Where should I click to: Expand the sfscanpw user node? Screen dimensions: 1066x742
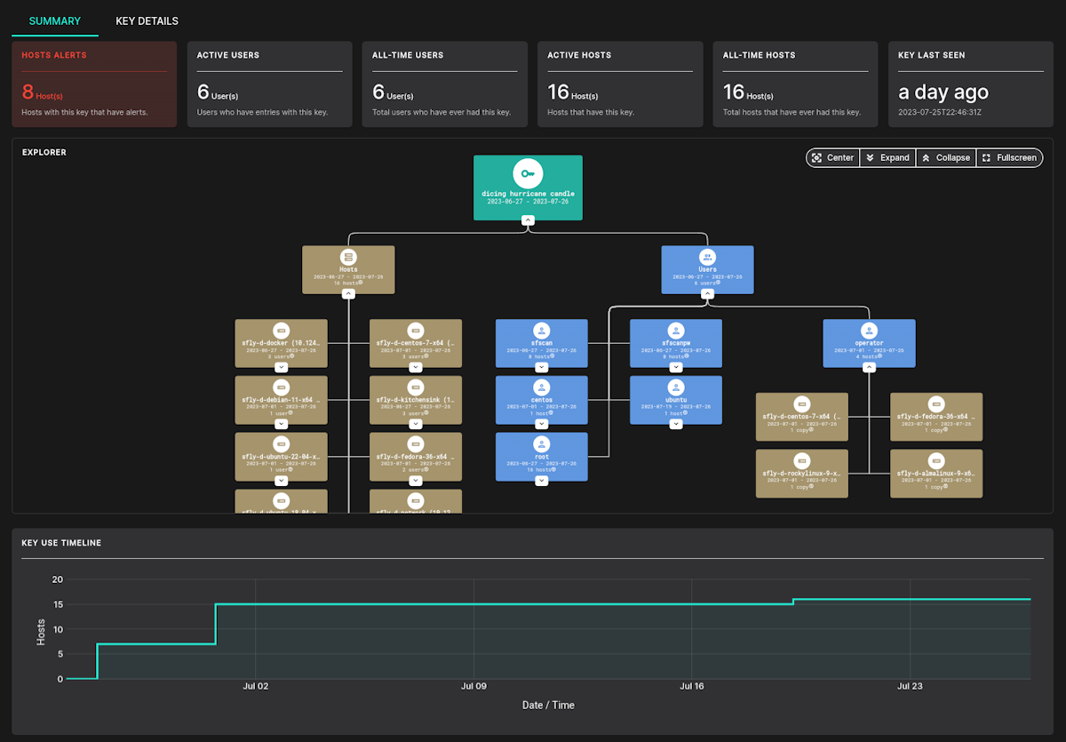(x=676, y=366)
